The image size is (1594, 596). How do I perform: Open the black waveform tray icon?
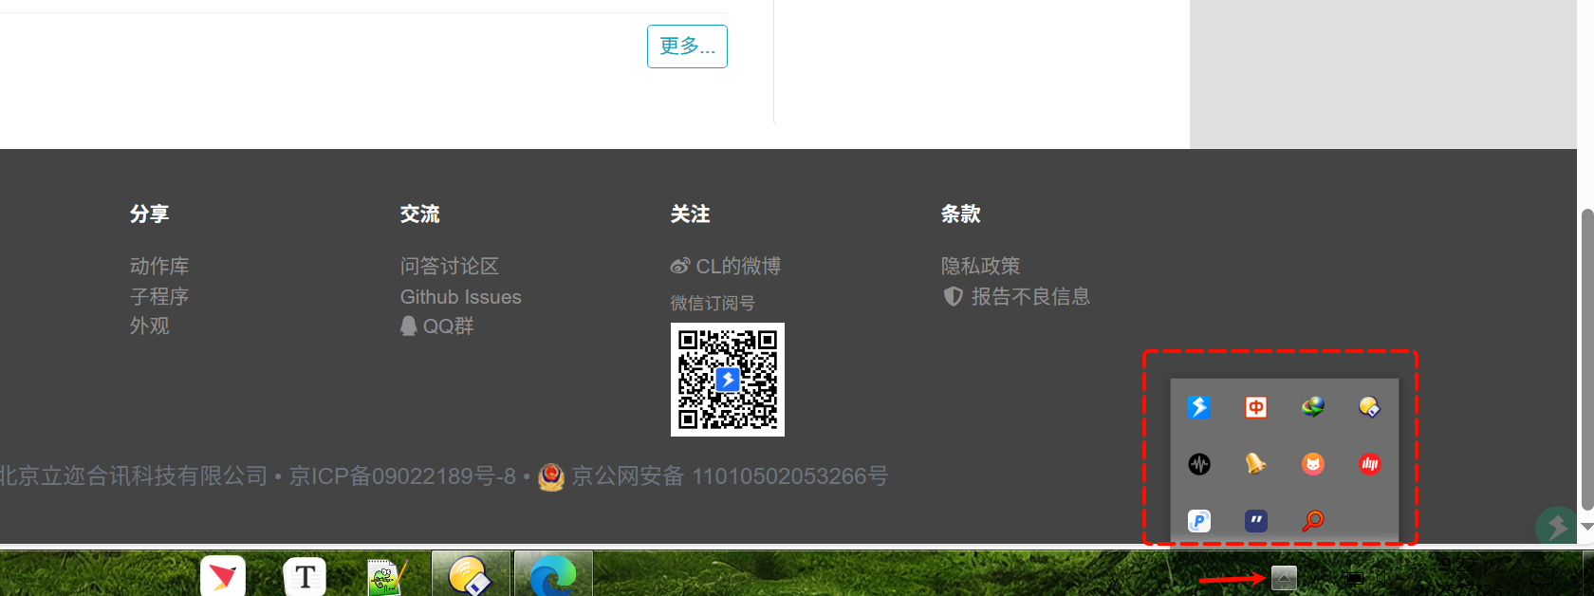pos(1199,464)
